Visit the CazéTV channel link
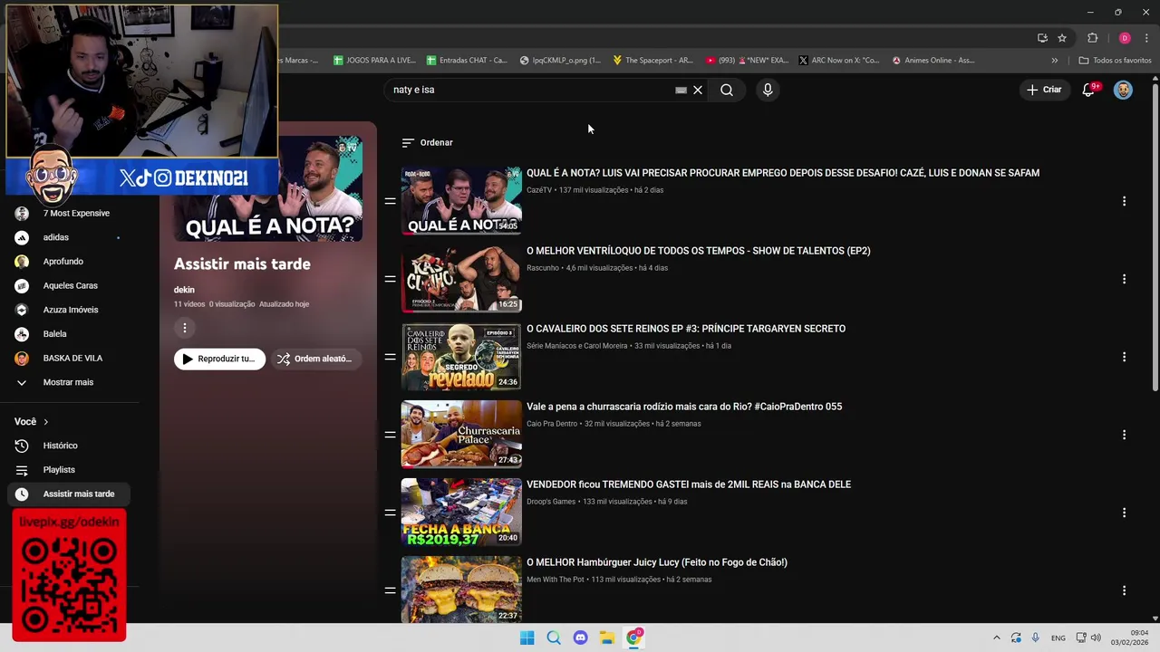1160x652 pixels. click(539, 190)
